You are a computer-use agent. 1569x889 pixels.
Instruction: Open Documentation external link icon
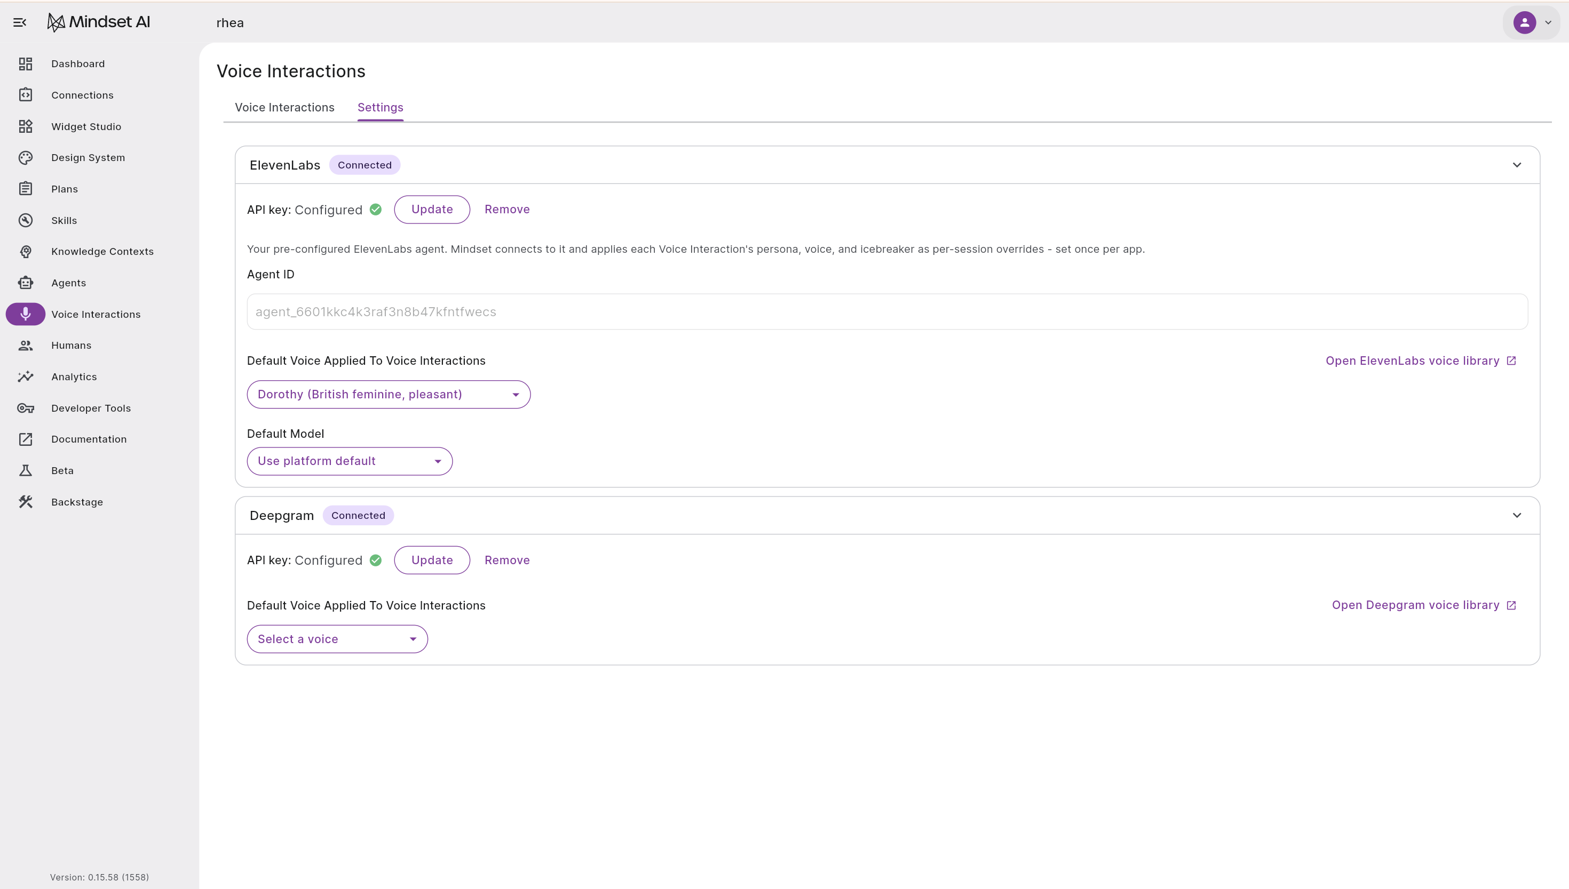(25, 439)
